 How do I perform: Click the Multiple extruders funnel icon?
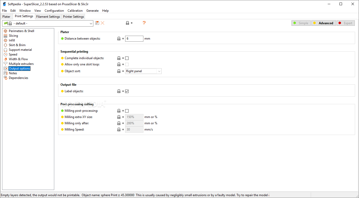[x=5, y=64]
